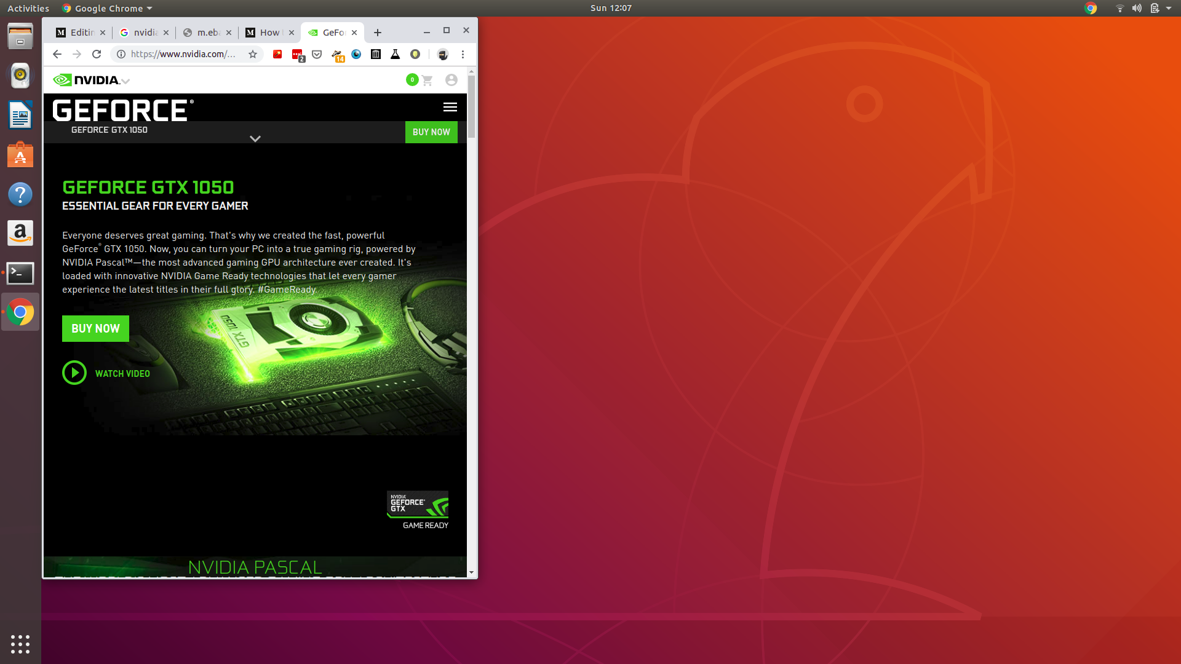Screen dimensions: 1181x664
Task: Close the GeForce tab
Action: (354, 33)
